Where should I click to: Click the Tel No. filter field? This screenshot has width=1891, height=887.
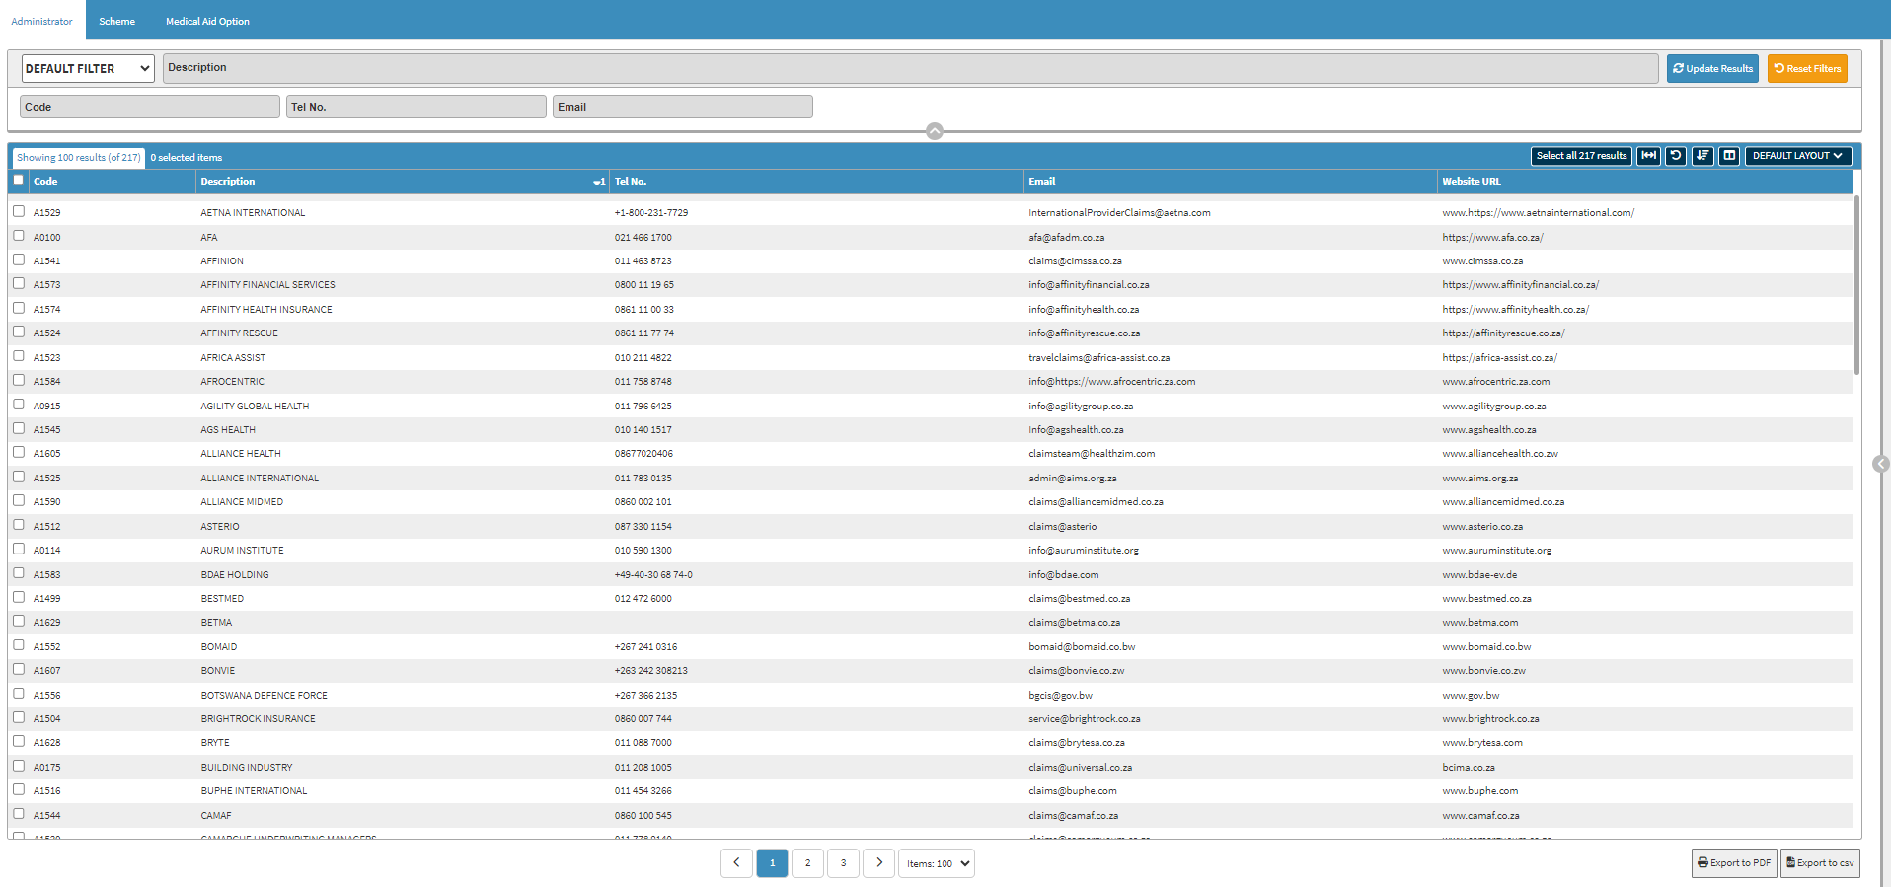click(x=416, y=107)
